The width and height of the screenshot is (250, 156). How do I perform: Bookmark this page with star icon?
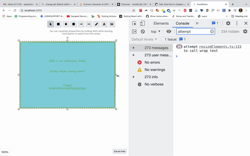[x=134, y=10]
